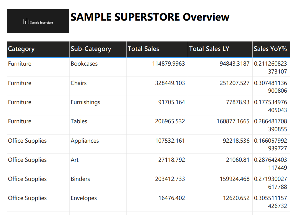Select the Art sub-category cell

click(75, 160)
